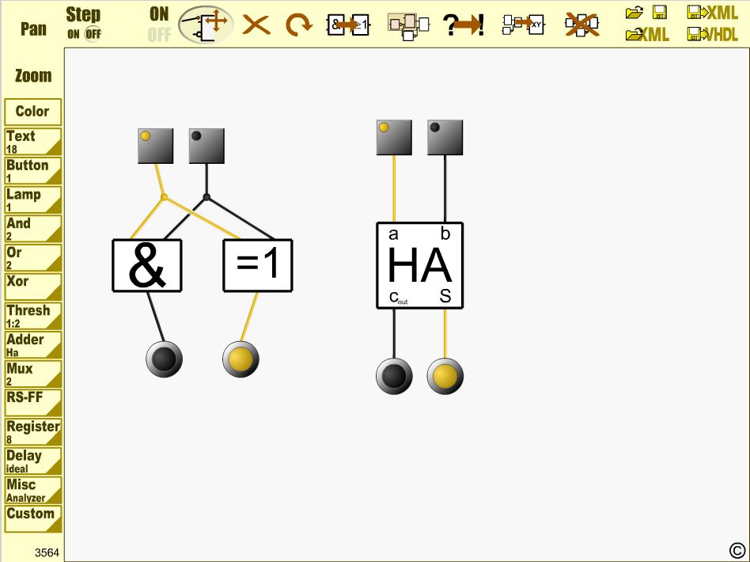750x562 pixels.
Task: Click the delete X tool
Action: tap(256, 25)
